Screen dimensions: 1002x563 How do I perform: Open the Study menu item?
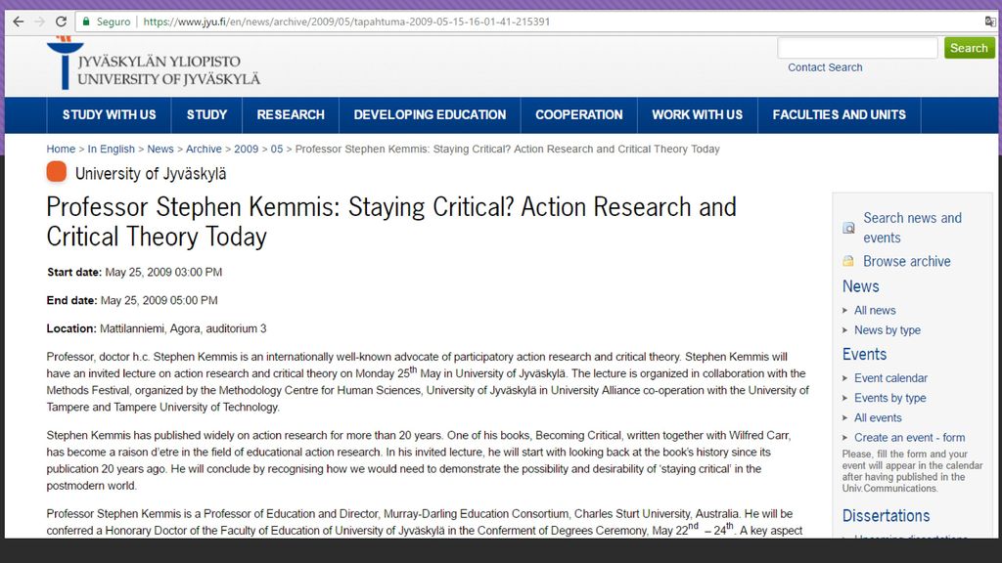[x=206, y=115]
